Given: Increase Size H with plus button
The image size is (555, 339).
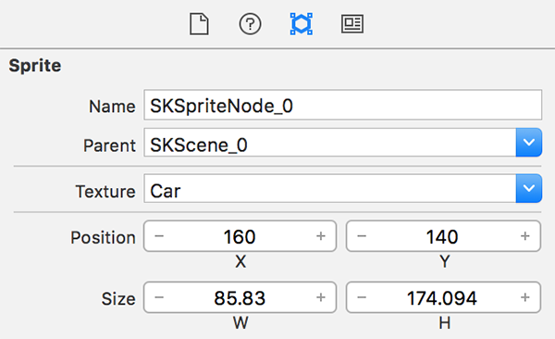Looking at the screenshot, I should pyautogui.click(x=524, y=297).
